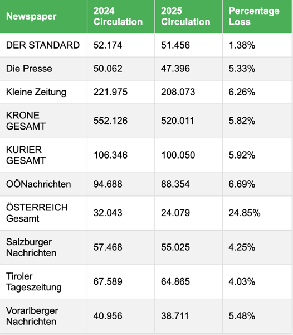Select the 2024 Circulation header cell
The image size is (293, 335).
click(121, 16)
